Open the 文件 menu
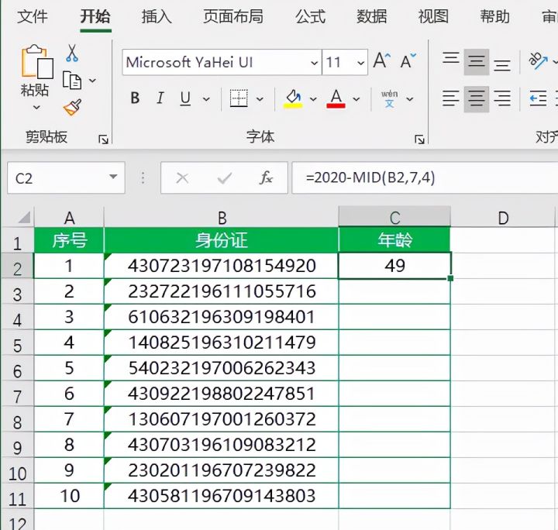Image resolution: width=558 pixels, height=530 pixels. pyautogui.click(x=33, y=17)
